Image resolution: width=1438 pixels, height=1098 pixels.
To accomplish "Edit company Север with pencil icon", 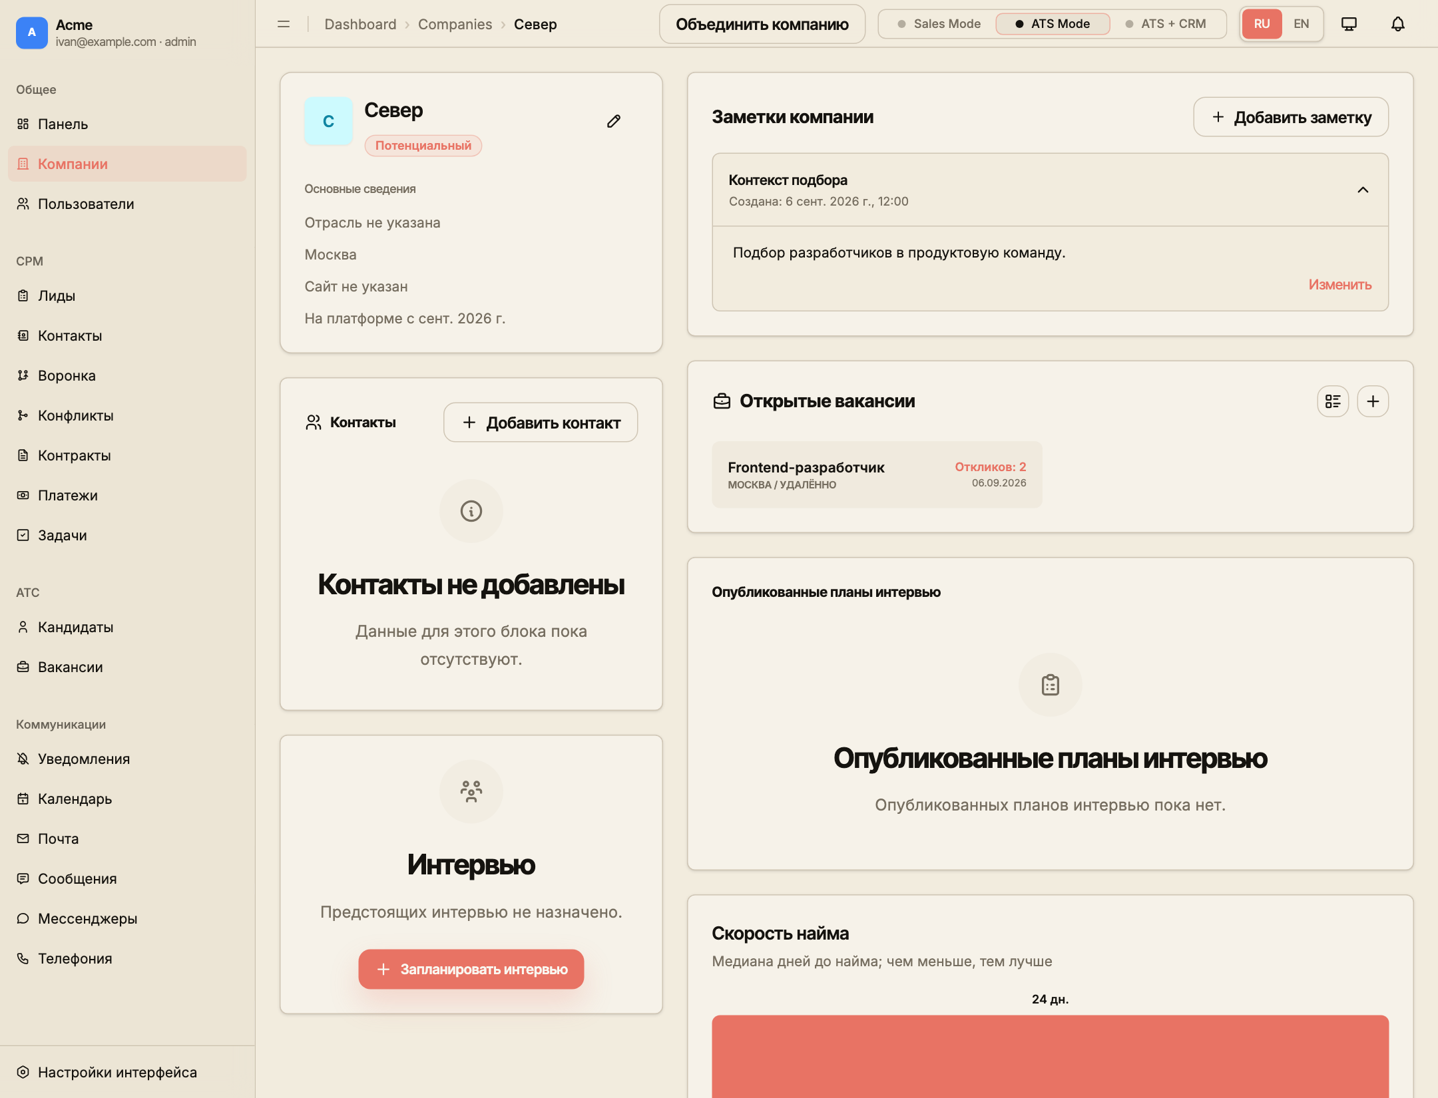I will (614, 121).
